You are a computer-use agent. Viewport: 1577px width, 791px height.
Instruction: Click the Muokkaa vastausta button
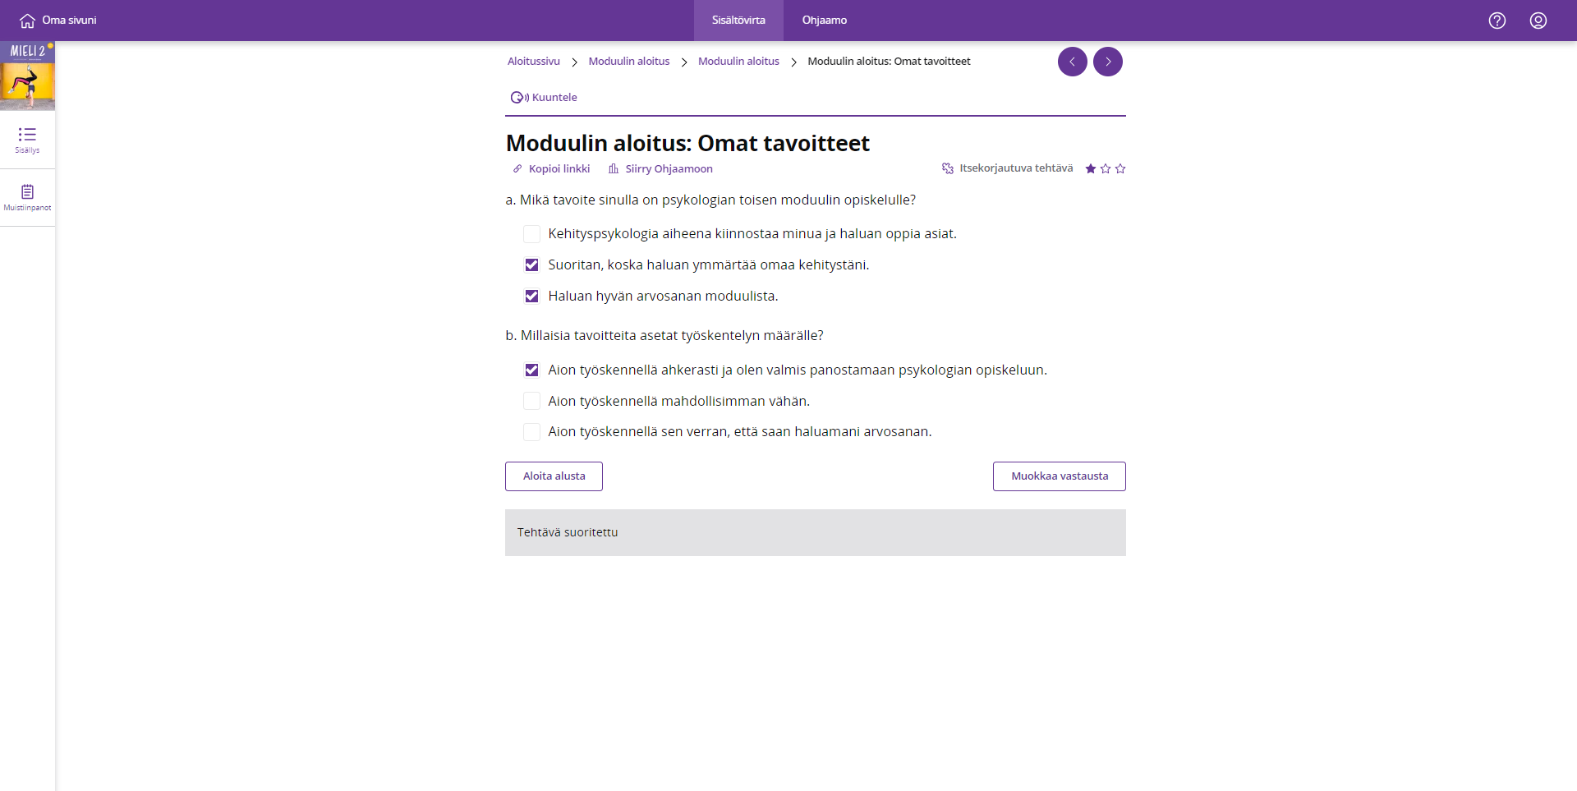(x=1059, y=476)
